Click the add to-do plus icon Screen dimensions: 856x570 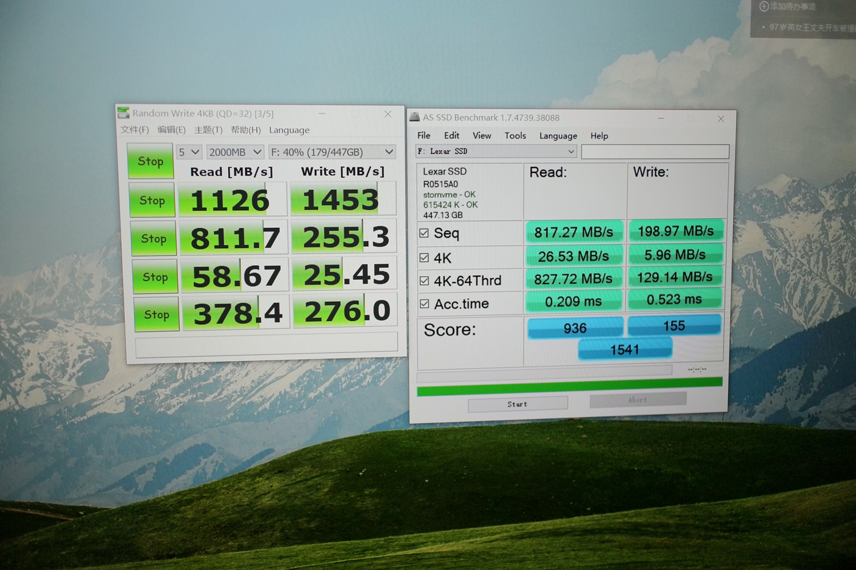click(764, 7)
